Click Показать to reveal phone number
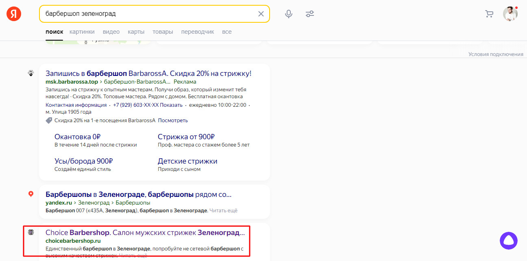 [x=171, y=105]
